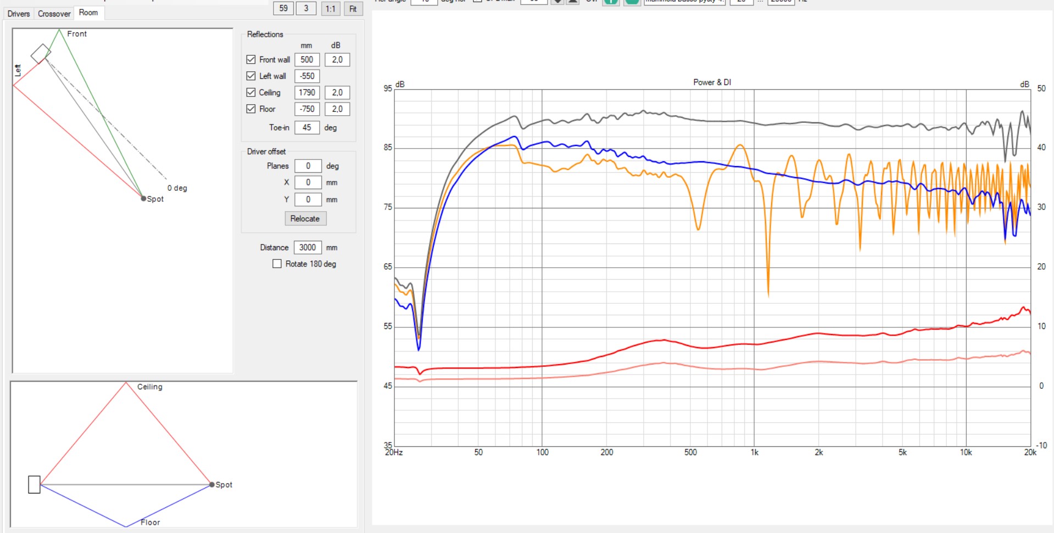Screen dimensions: 1054x533
Task: Toggle the Left wall reflection checkbox
Action: (251, 76)
